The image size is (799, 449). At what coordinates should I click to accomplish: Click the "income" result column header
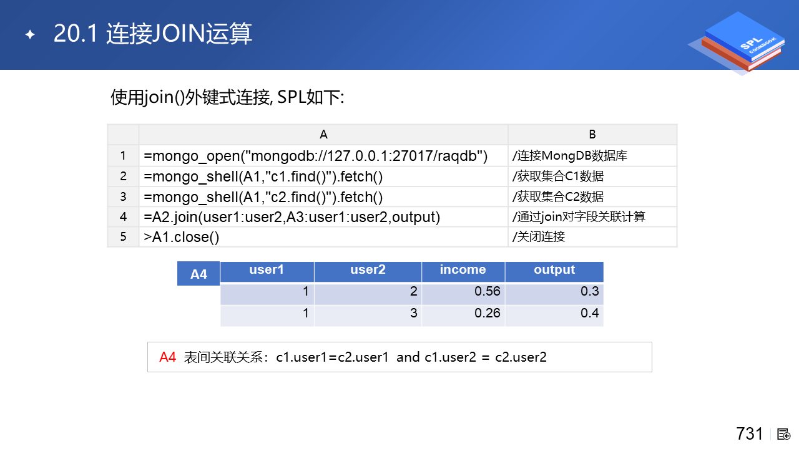coord(463,271)
